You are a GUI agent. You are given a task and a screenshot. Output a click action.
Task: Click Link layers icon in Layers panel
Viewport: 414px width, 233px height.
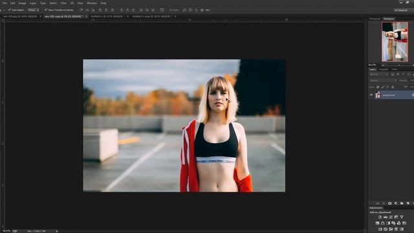click(x=378, y=203)
